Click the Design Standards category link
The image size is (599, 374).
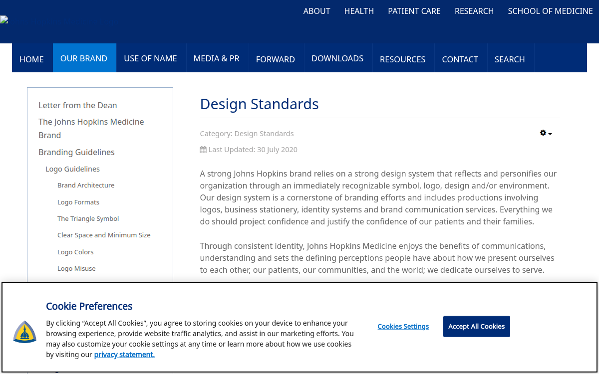click(264, 134)
